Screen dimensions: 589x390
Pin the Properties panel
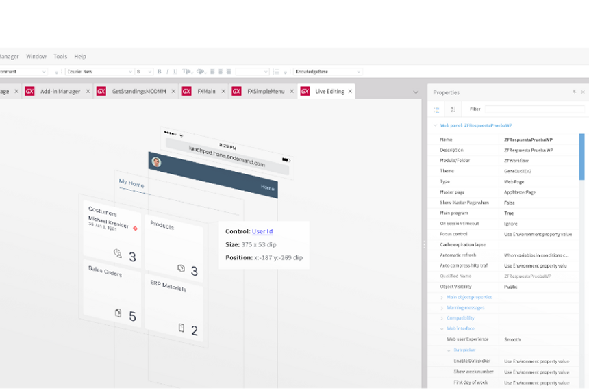pyautogui.click(x=574, y=92)
